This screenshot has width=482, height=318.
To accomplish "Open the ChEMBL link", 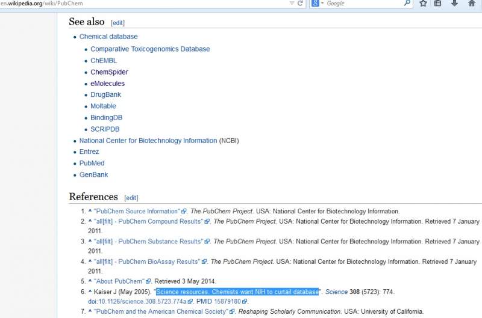I will pyautogui.click(x=104, y=61).
